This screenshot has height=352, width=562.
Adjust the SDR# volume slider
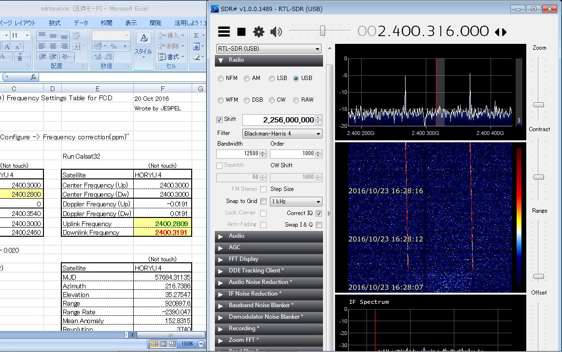(x=322, y=31)
